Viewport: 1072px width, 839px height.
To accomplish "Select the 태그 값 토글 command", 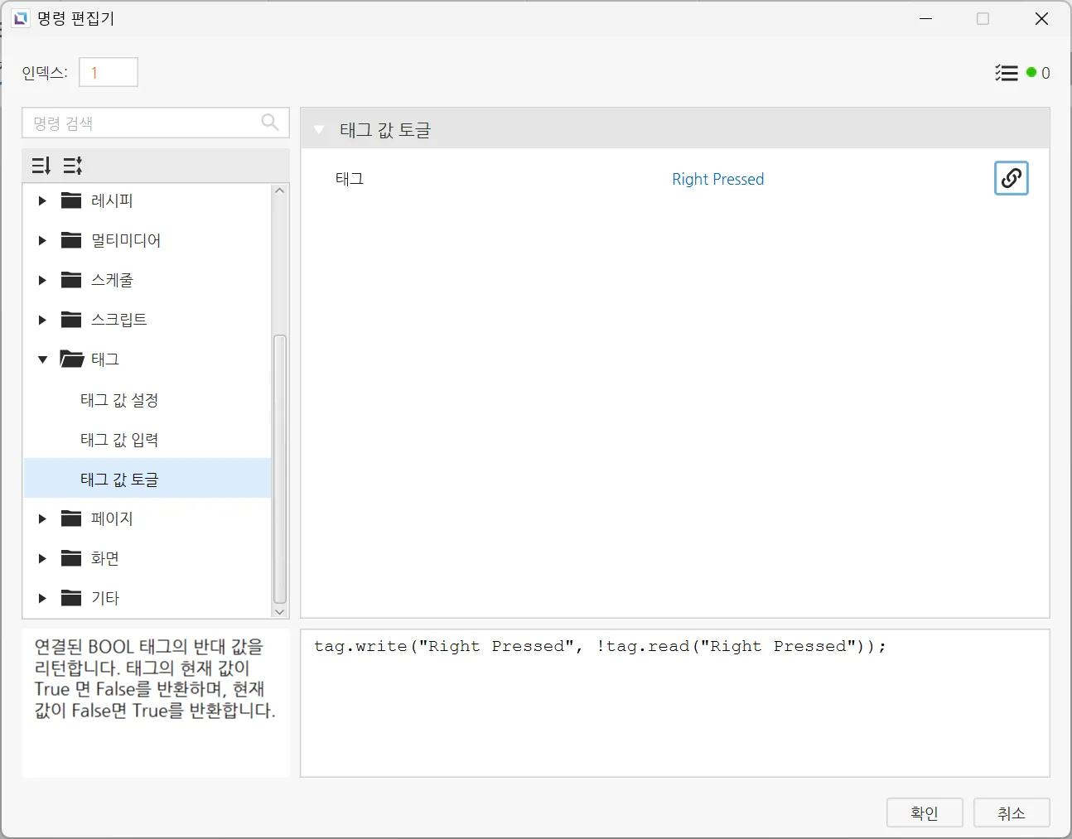I will point(119,480).
